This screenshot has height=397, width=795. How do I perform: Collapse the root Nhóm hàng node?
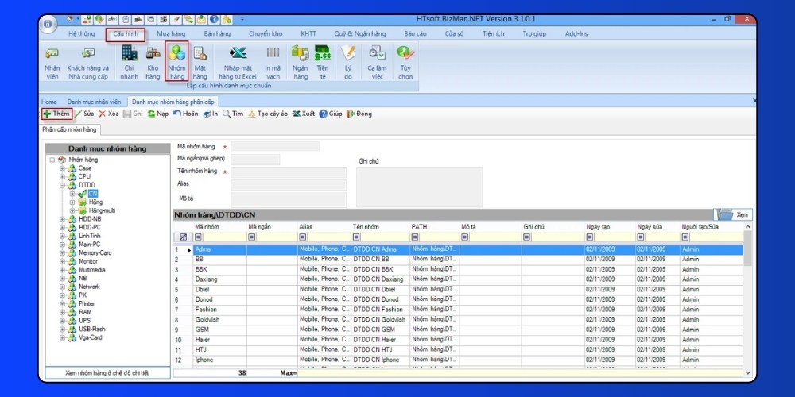click(x=52, y=160)
